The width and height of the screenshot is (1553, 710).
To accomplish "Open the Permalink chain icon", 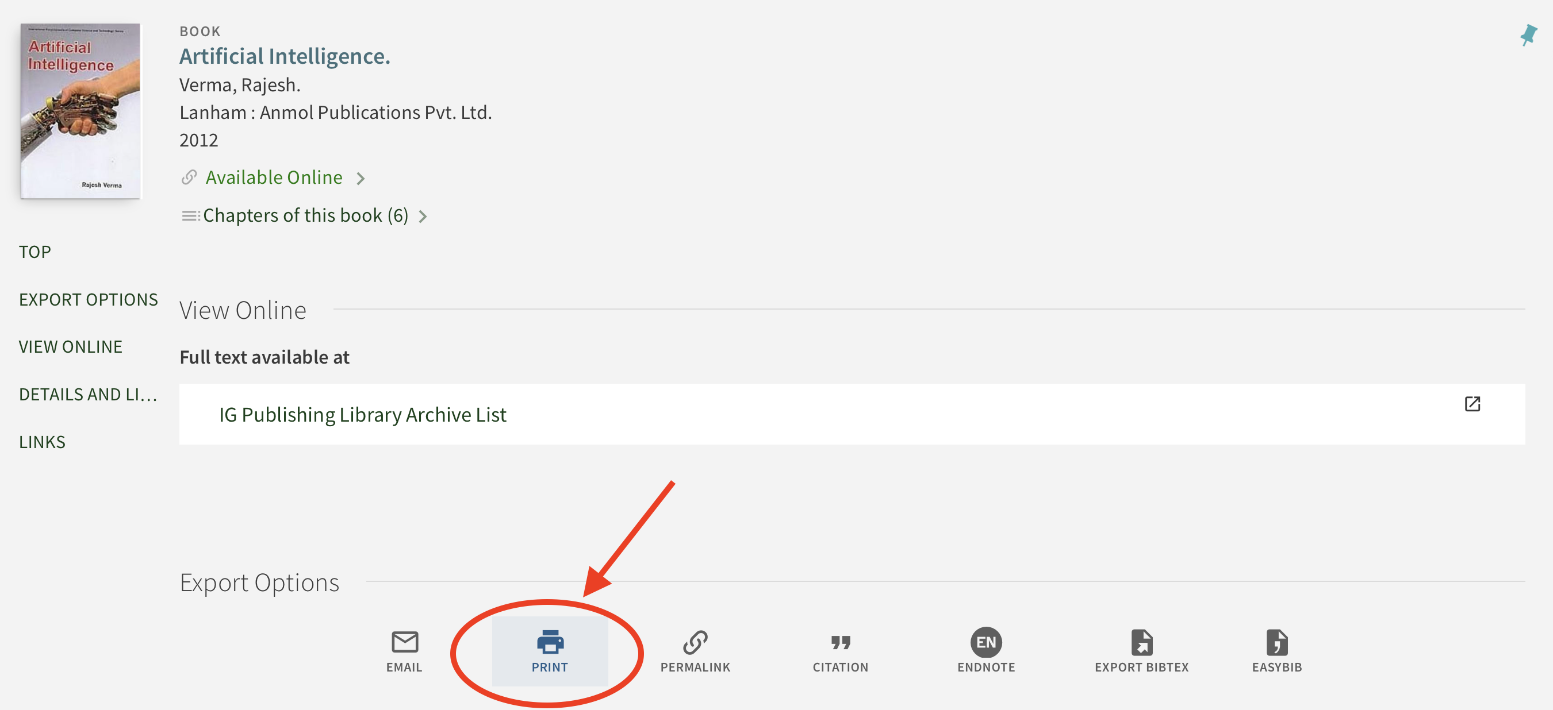I will coord(695,642).
